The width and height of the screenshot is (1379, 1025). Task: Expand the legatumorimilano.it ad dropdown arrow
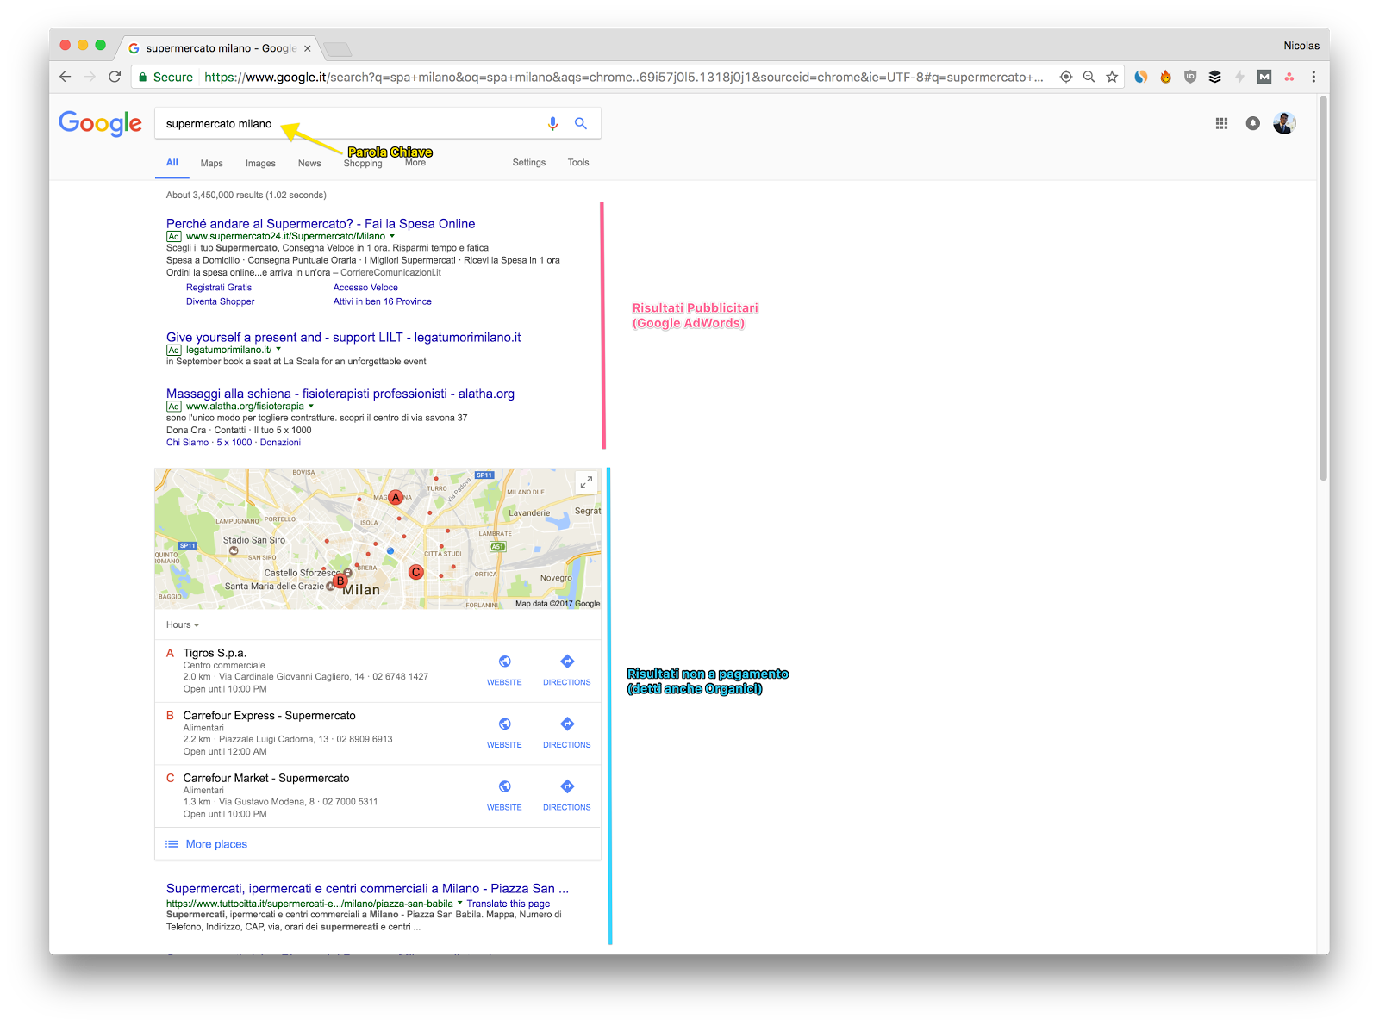(x=278, y=350)
